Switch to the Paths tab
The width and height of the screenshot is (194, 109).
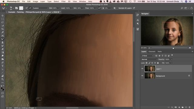160,51
